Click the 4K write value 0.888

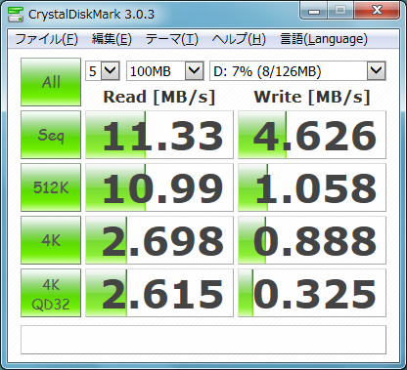[x=312, y=240]
